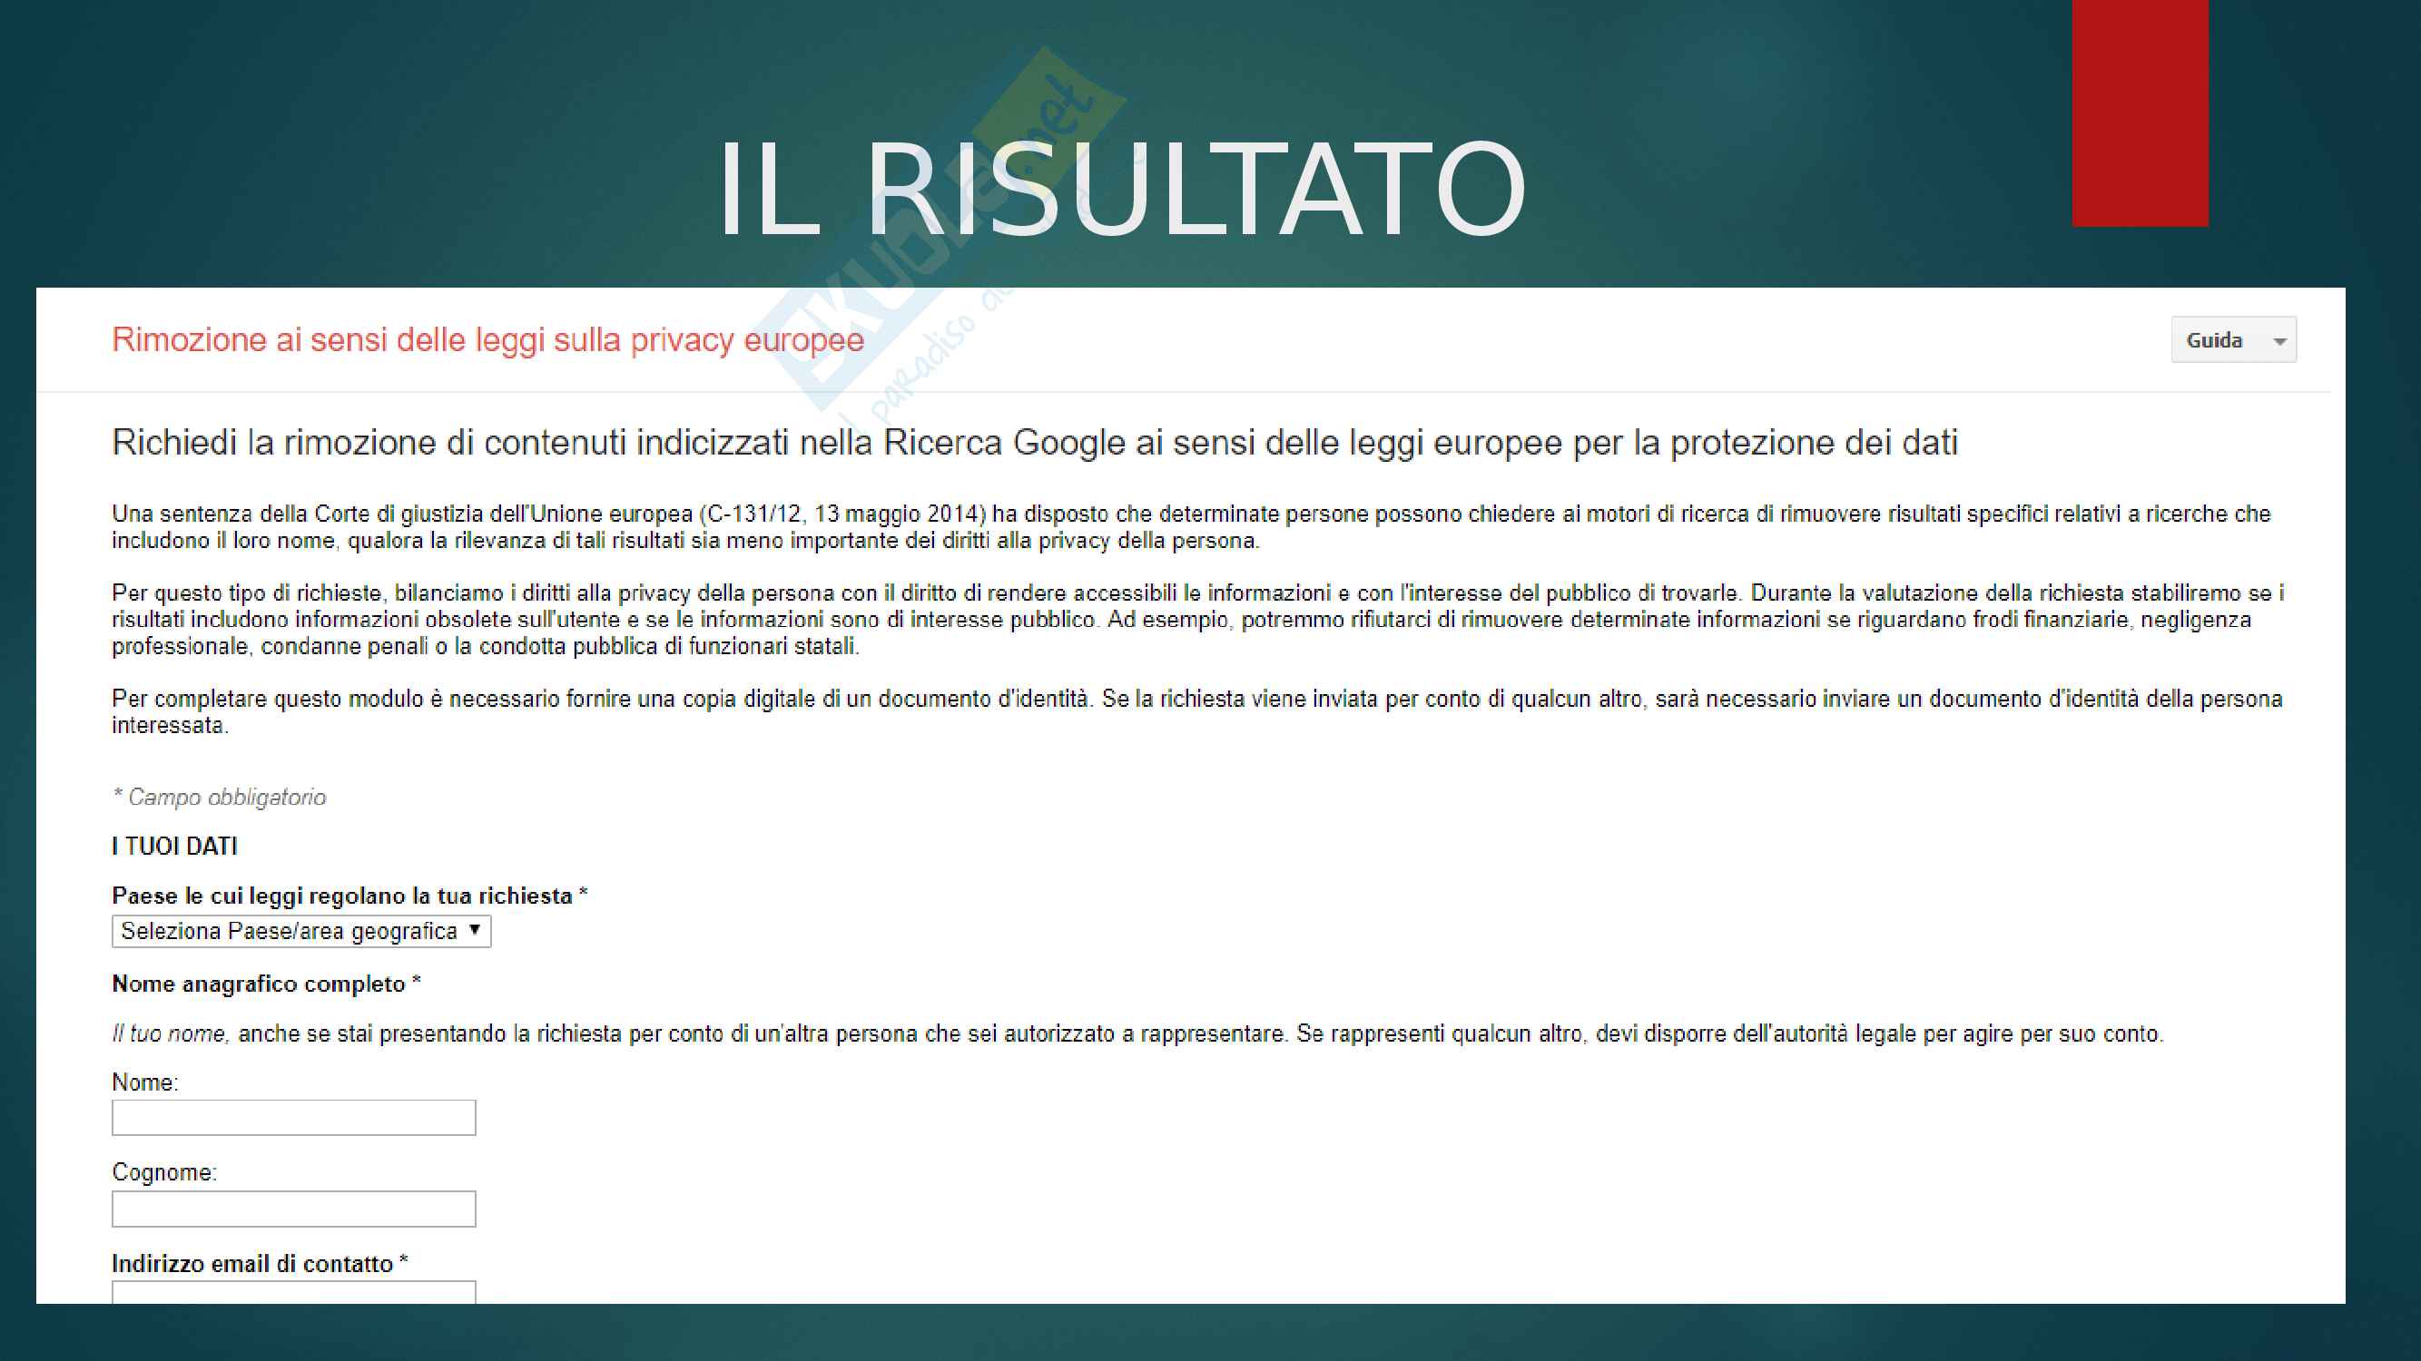The width and height of the screenshot is (2421, 1361).
Task: Click the '* Campo obbligatorio' note
Action: click(x=219, y=798)
